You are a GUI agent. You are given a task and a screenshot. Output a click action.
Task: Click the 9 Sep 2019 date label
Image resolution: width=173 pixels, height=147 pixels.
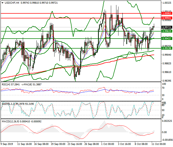[7, 144]
